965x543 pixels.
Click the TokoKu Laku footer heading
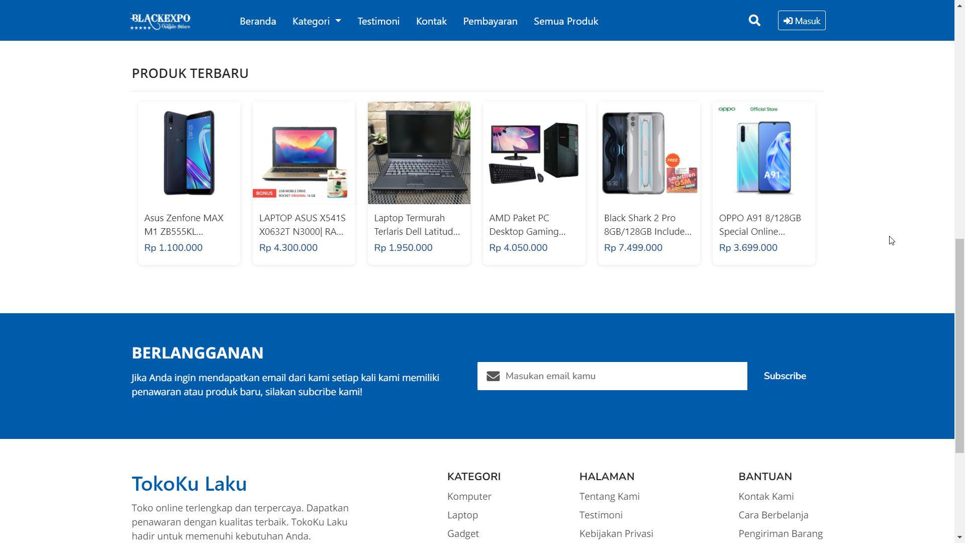pos(189,484)
